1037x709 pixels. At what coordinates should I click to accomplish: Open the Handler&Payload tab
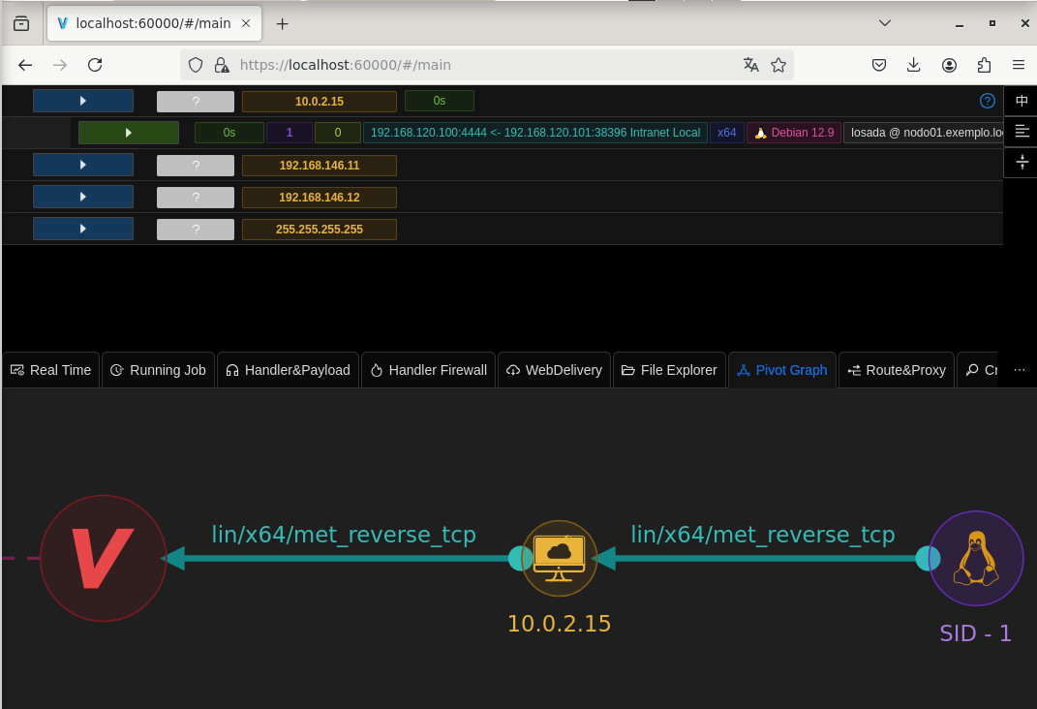[288, 370]
